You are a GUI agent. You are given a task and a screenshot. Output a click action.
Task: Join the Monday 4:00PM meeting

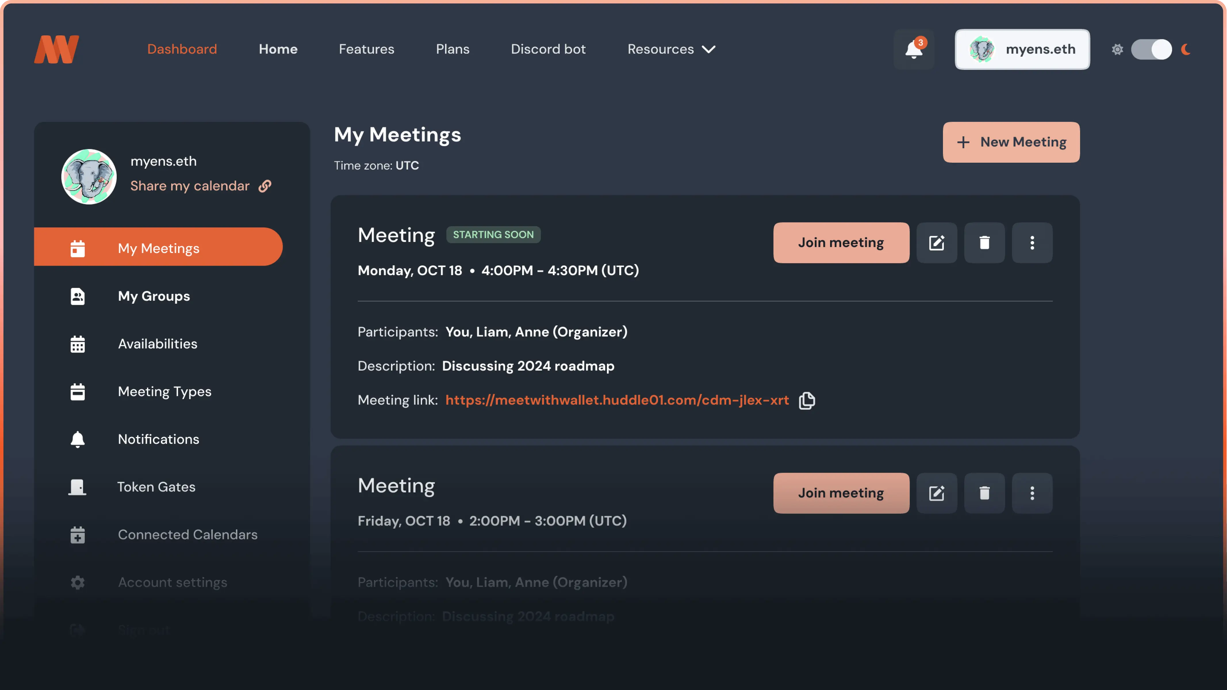pyautogui.click(x=841, y=243)
